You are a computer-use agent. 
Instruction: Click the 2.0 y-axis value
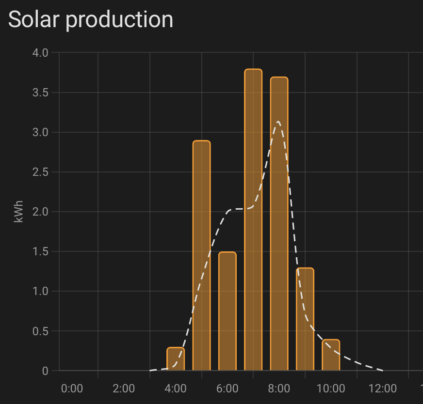(x=40, y=212)
